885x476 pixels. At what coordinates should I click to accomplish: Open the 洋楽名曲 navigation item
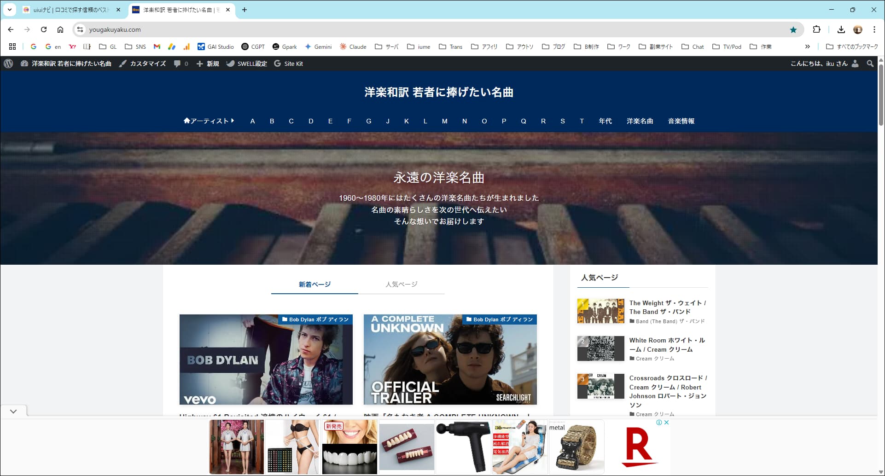640,121
